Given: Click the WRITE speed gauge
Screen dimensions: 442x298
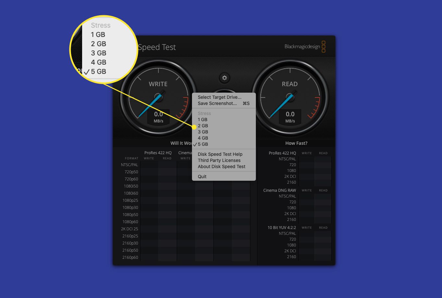Looking at the screenshot, I should pyautogui.click(x=158, y=97).
